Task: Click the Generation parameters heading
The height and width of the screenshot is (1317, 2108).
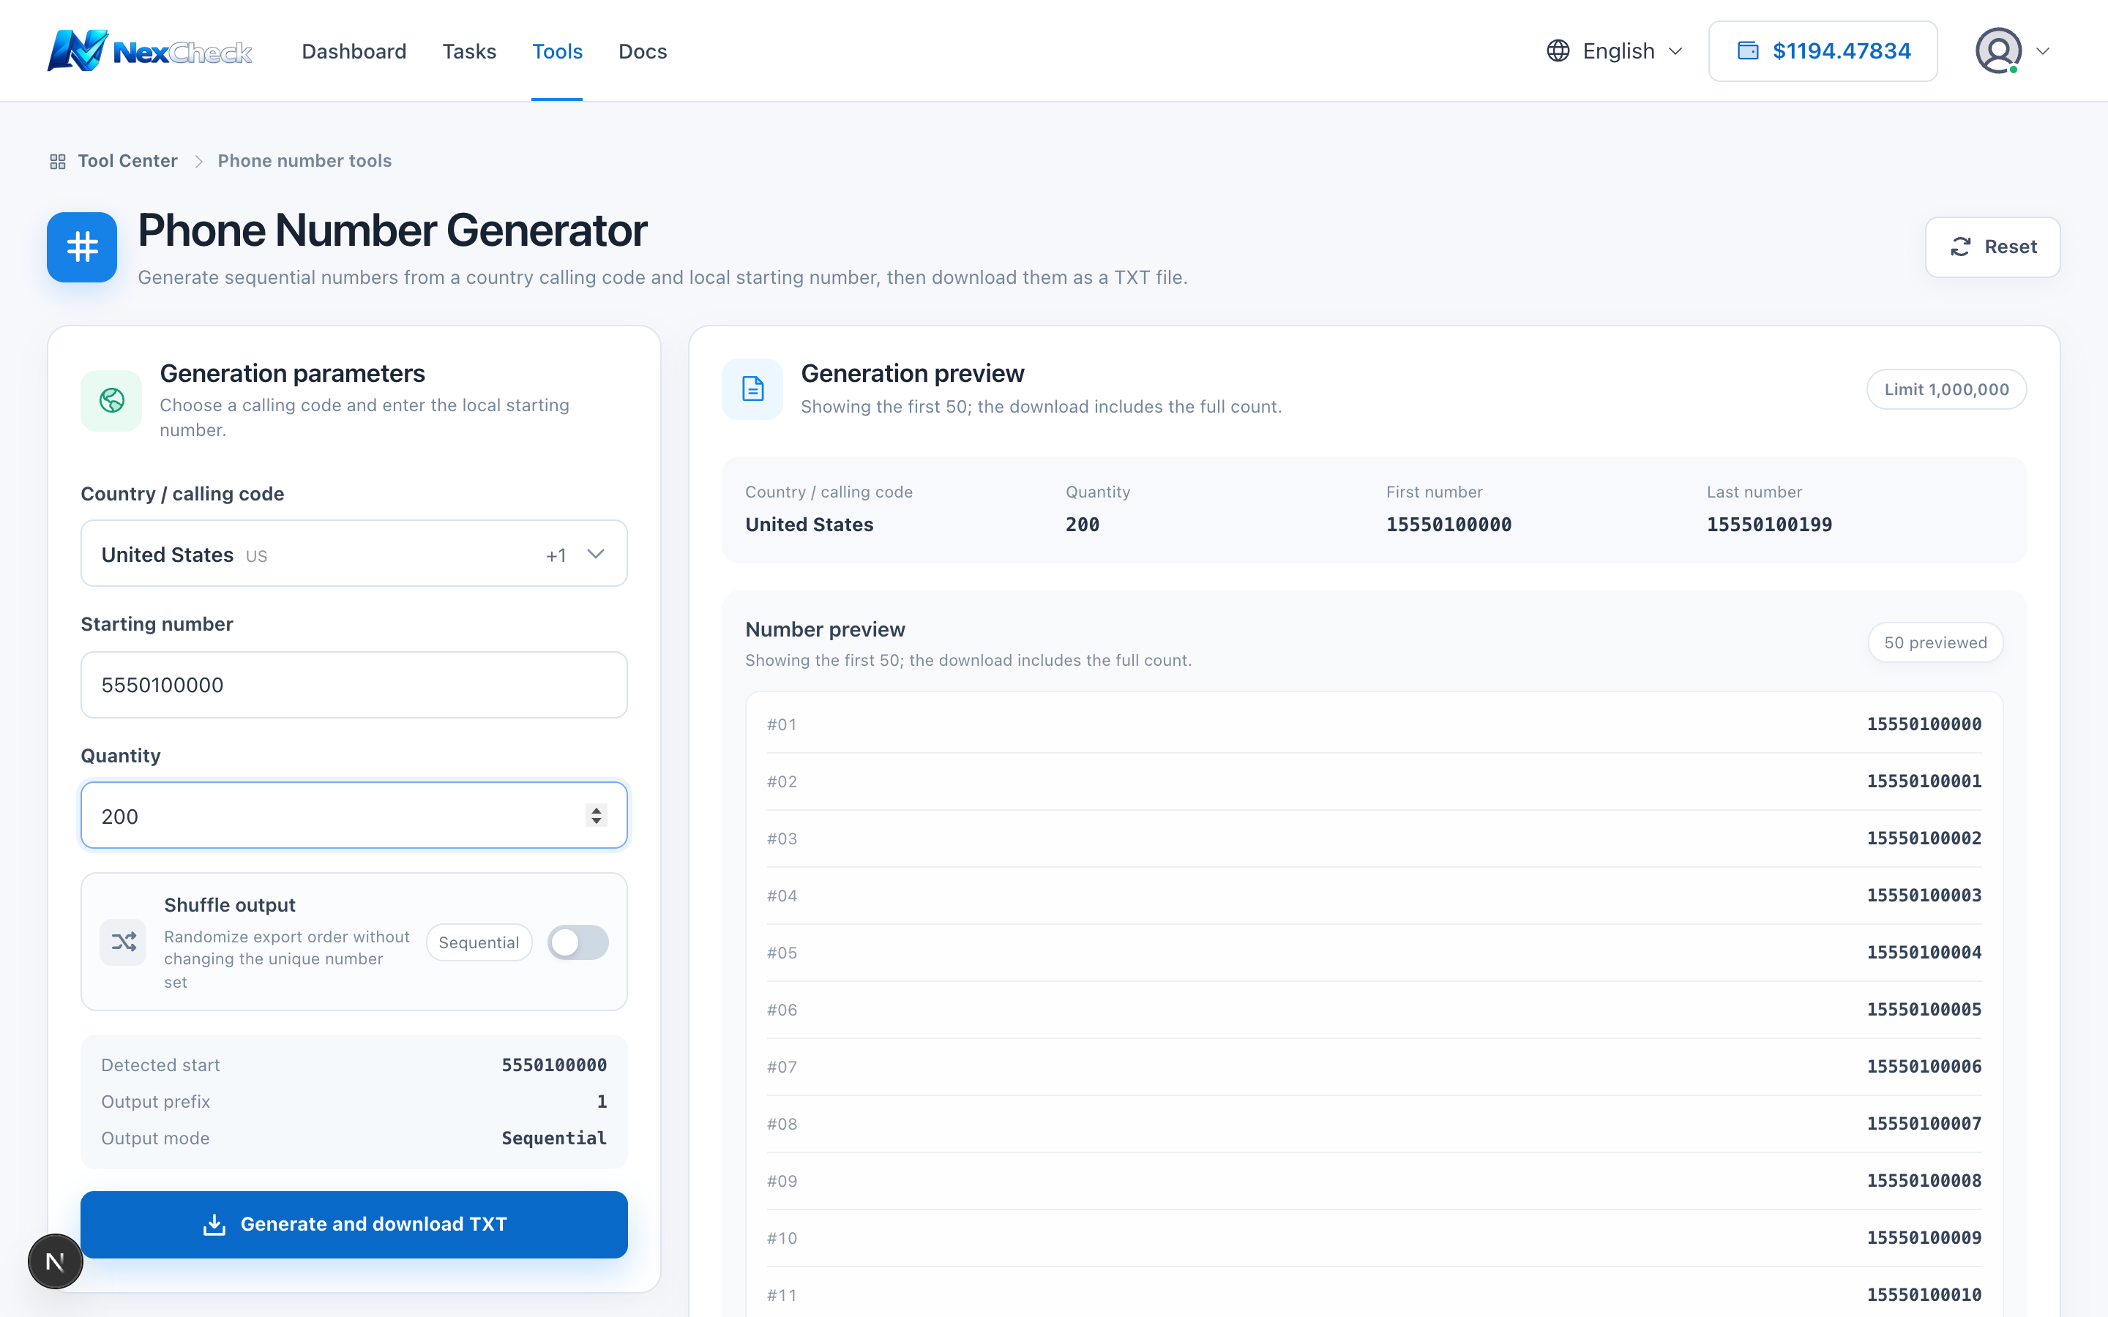Action: (x=292, y=373)
